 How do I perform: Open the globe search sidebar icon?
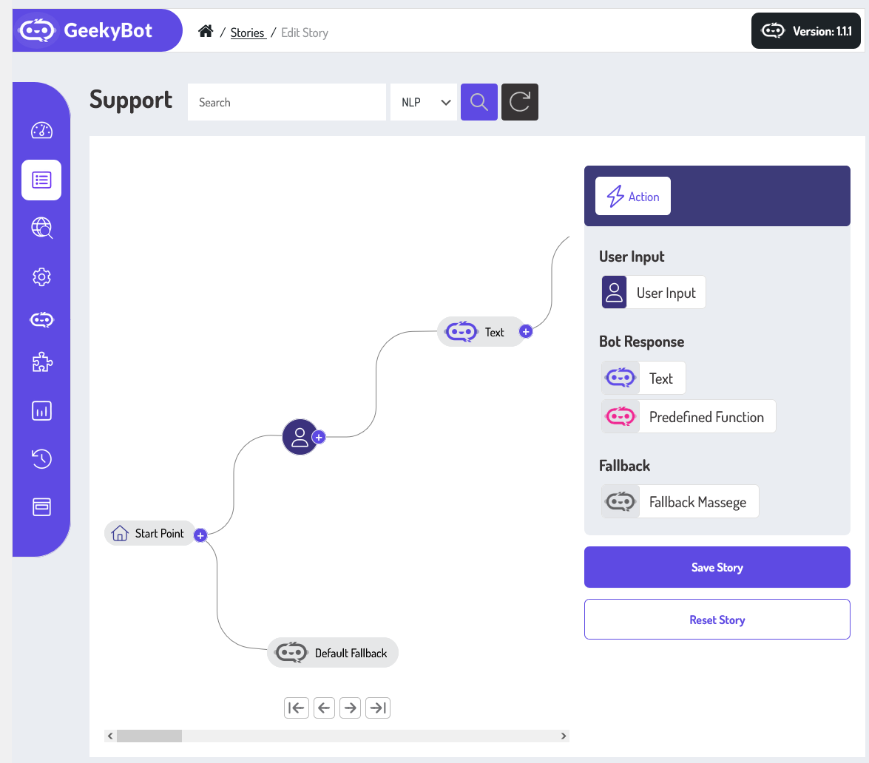click(41, 228)
